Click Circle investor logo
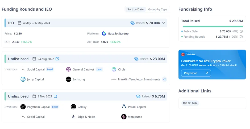Viewport: 250px width, 129px height. [x=114, y=69]
